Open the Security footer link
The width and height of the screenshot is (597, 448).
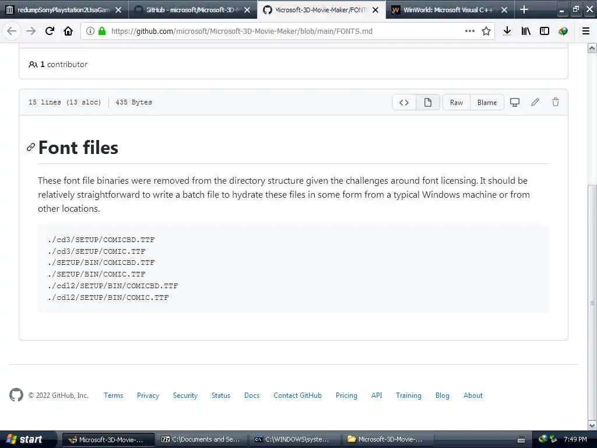(x=185, y=395)
